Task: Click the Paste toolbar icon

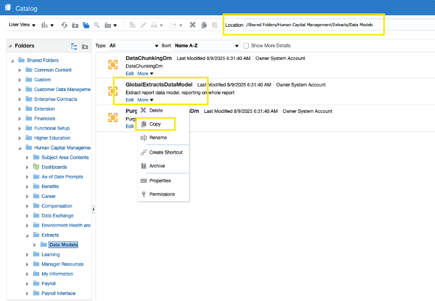Action: [214, 25]
